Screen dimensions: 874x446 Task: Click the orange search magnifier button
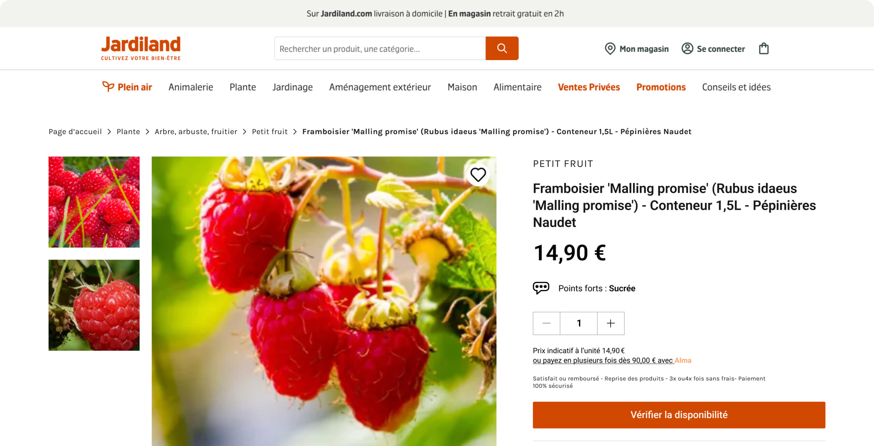(x=502, y=48)
